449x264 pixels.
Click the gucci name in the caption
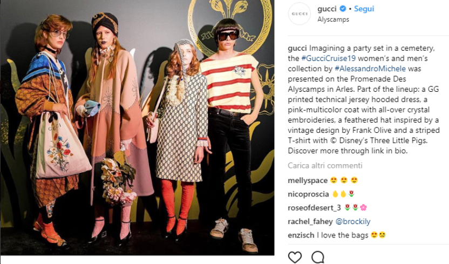(x=297, y=48)
